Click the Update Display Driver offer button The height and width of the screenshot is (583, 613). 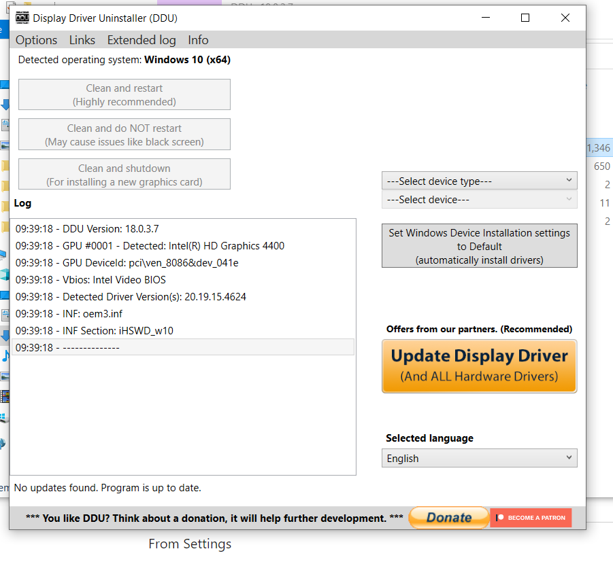pos(479,366)
